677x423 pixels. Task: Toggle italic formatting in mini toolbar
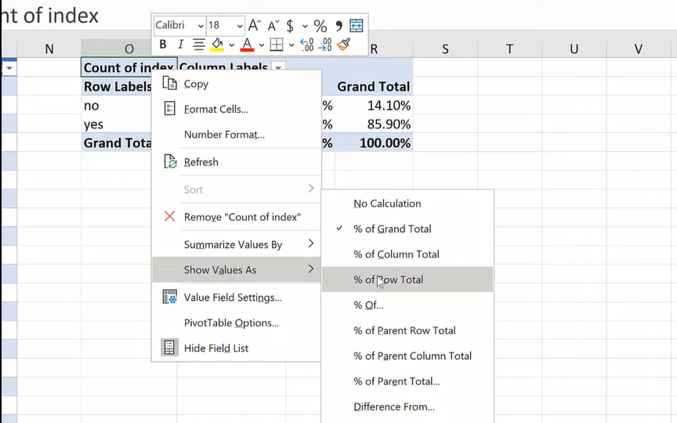tap(180, 44)
